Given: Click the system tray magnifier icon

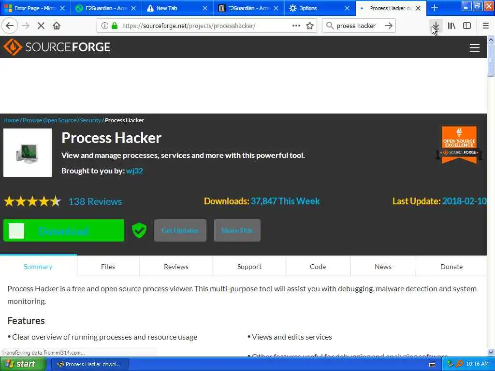Looking at the screenshot, I should point(459,364).
